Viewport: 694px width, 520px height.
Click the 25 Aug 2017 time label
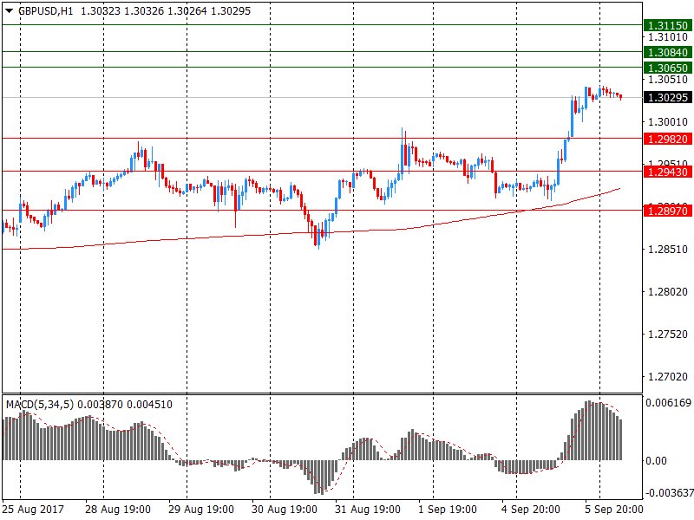coord(33,510)
